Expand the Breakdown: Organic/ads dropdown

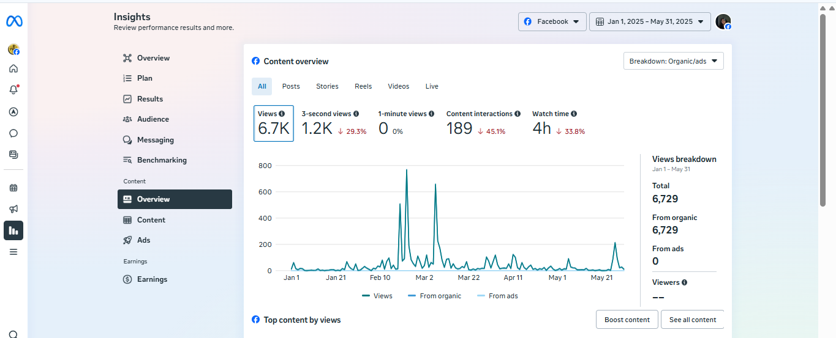[x=673, y=61]
